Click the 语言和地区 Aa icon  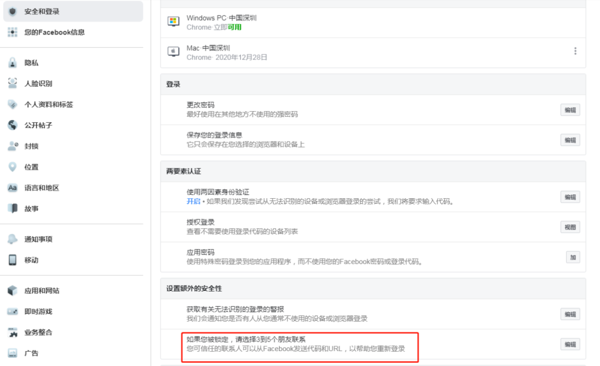pyautogui.click(x=12, y=188)
